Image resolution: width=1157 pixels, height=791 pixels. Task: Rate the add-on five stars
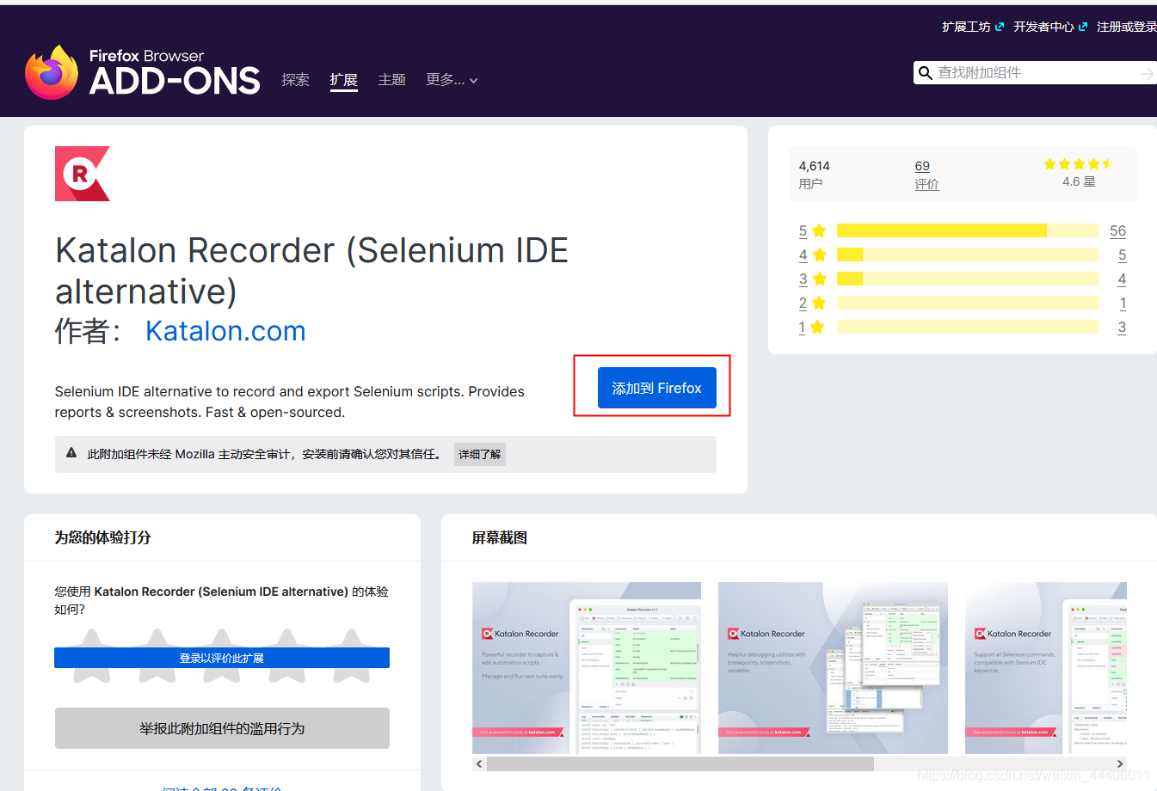(x=352, y=656)
